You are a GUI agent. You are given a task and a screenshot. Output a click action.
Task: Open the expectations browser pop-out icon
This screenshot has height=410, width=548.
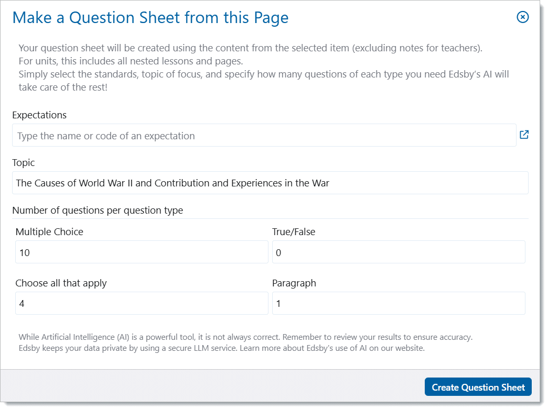(524, 135)
